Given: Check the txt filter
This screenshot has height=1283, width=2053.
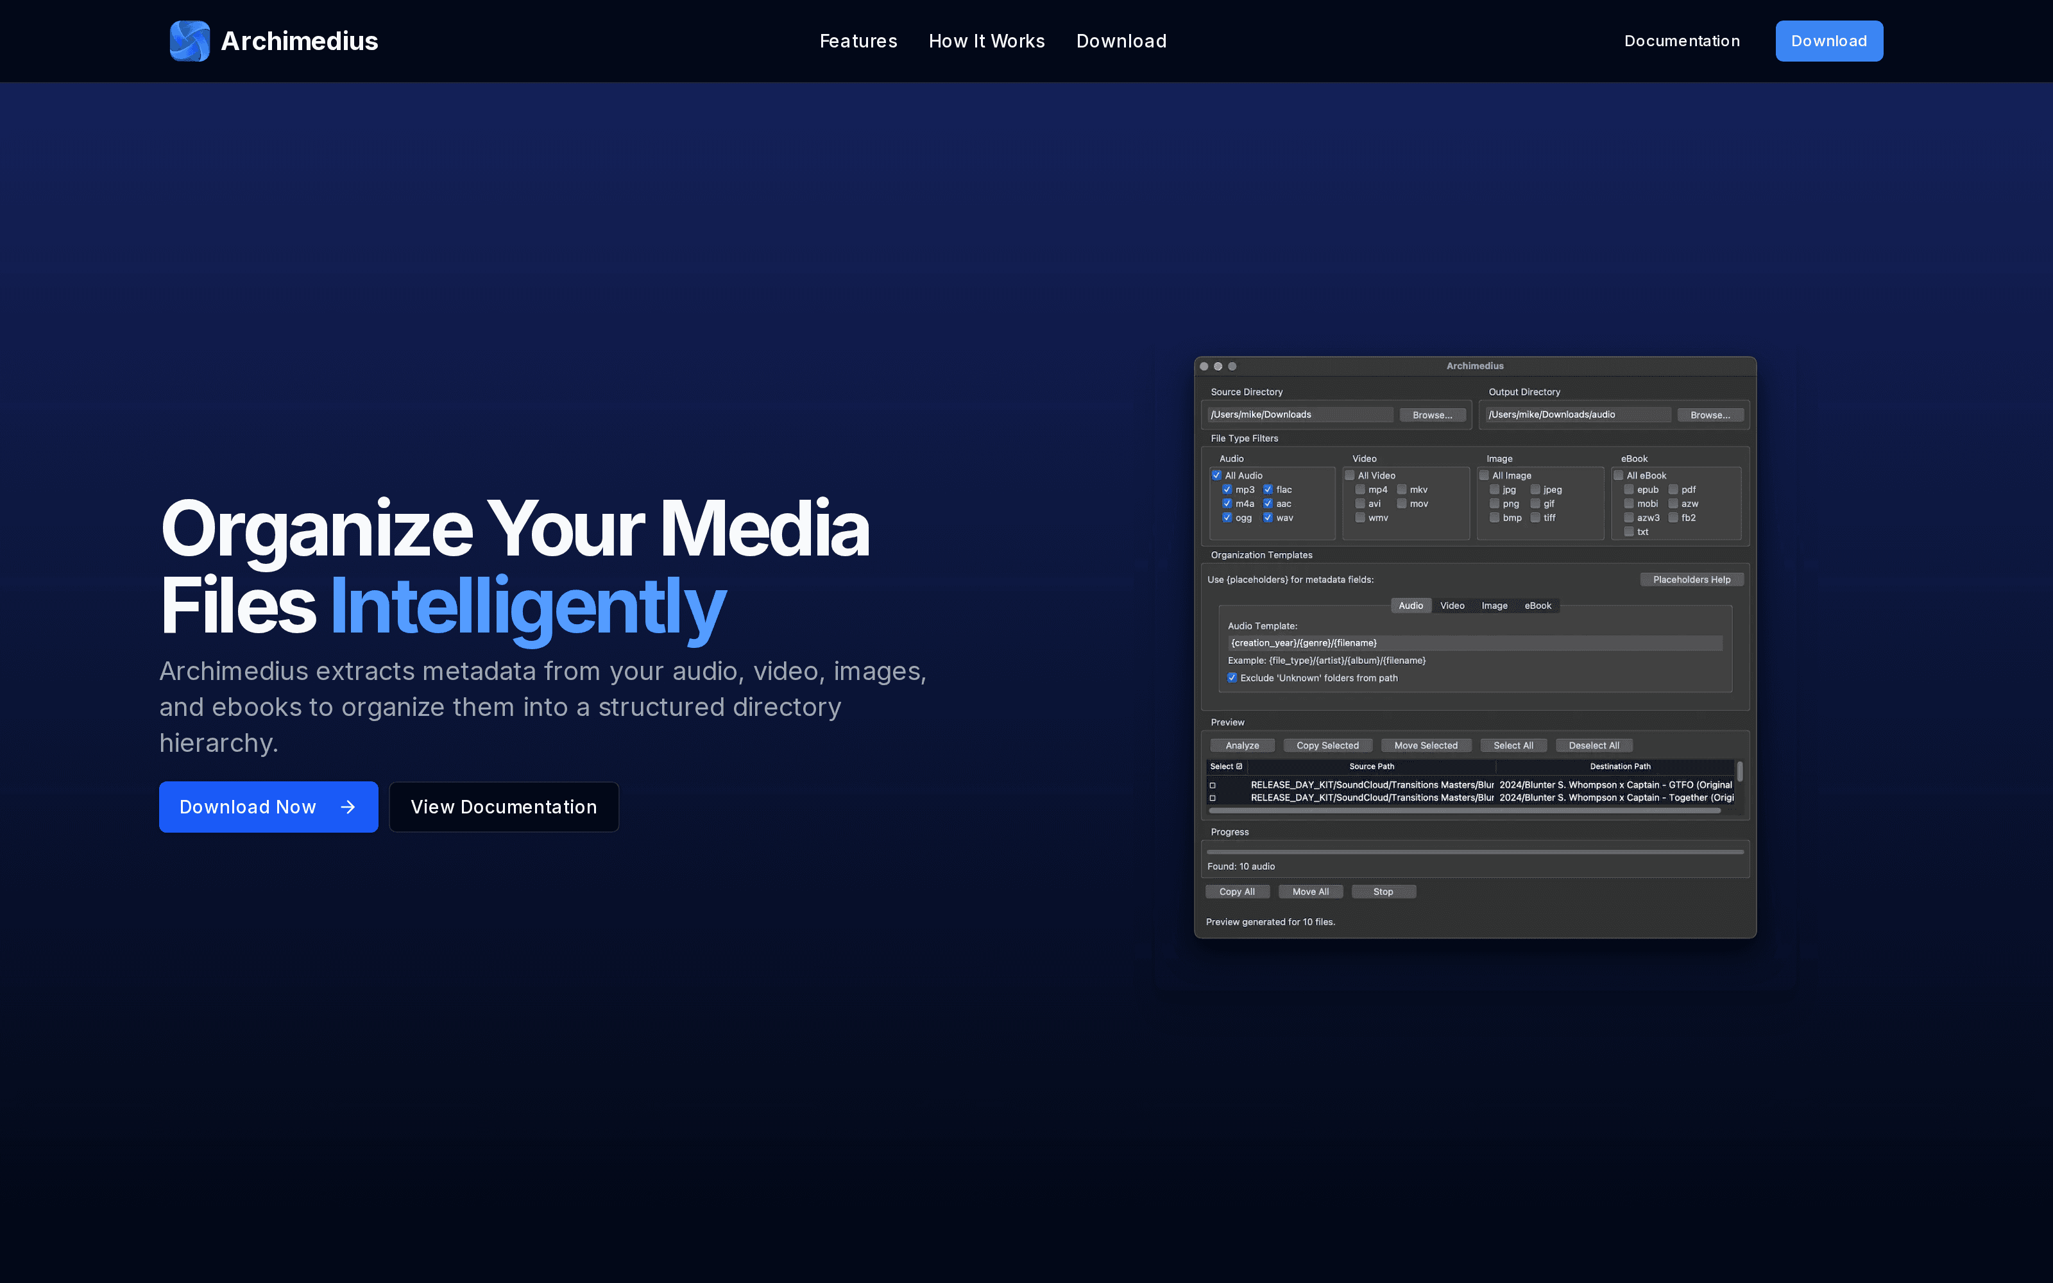Looking at the screenshot, I should pyautogui.click(x=1628, y=531).
